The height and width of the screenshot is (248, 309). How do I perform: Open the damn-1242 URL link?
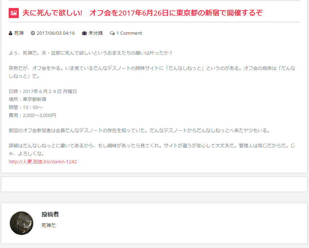coord(43,161)
